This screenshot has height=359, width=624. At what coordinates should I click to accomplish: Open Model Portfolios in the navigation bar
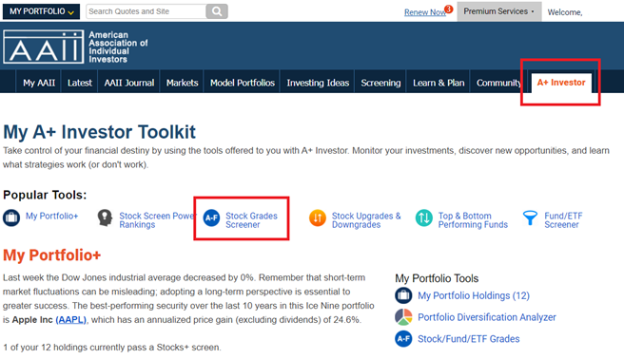(243, 83)
